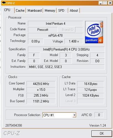Open the About tab
This screenshot has width=113, height=138.
[74, 11]
